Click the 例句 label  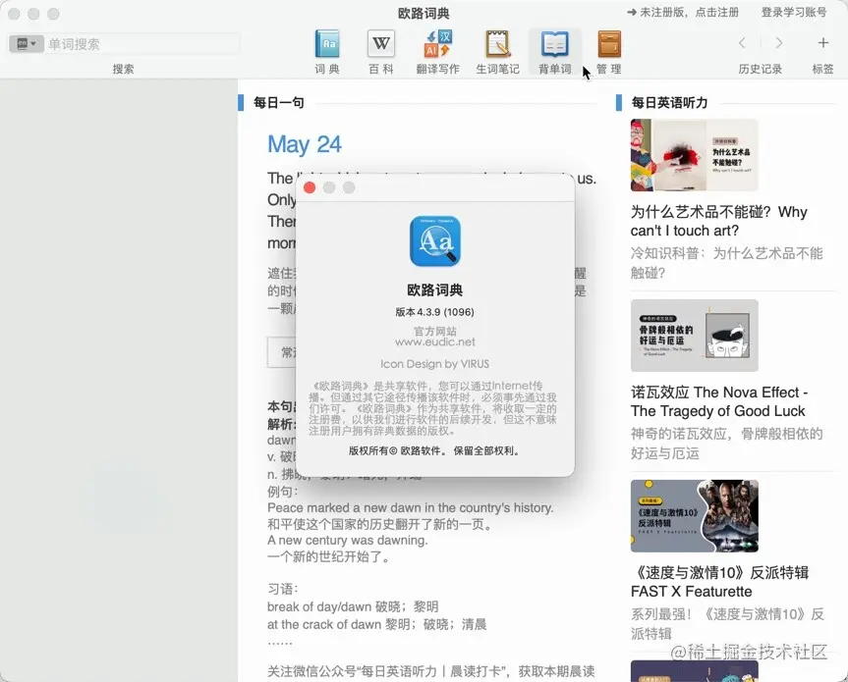click(282, 492)
